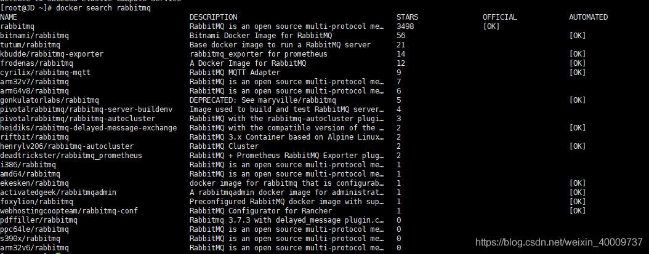The height and width of the screenshot is (254, 649).
Task: Select pivotalrabbitmq/rabbitmq-server-buildenv image name
Action: pos(86,109)
